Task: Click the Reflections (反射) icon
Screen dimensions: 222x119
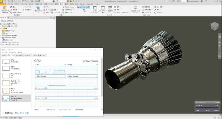Action: 44,12
